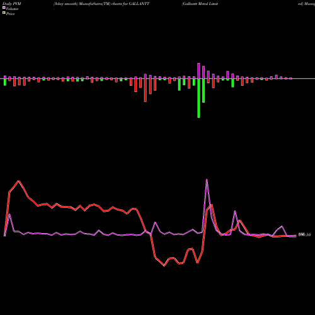Click the Price legend color swatch

pos(4,13)
